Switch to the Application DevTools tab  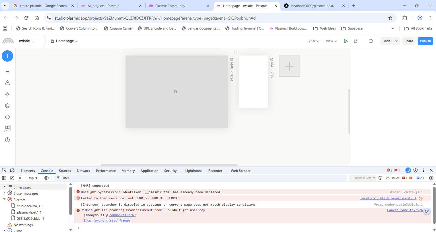pos(149,171)
